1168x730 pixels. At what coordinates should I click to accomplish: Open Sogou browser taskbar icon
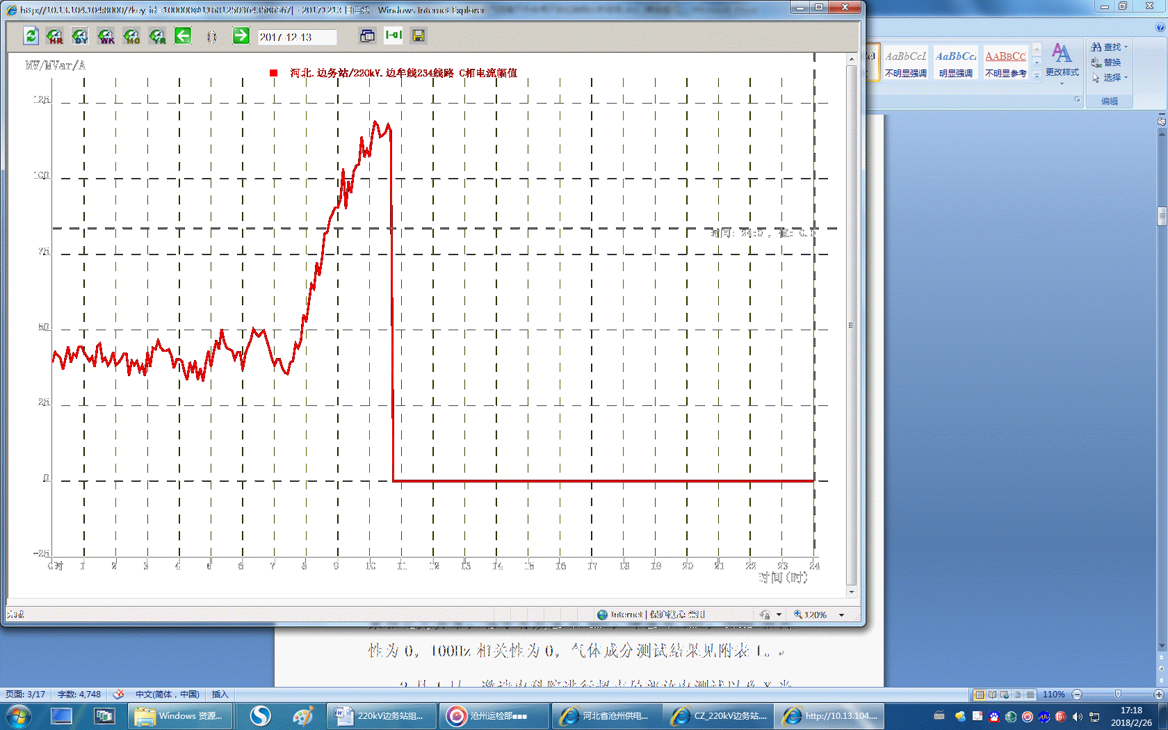pos(261,716)
